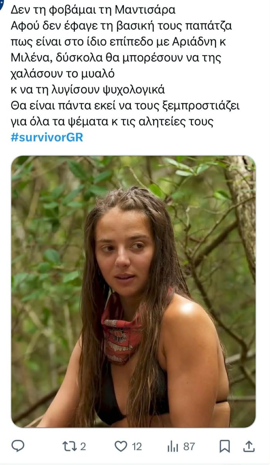The image size is (270, 465).
Task: Click the line starting with 'Μιλένα, δύσκολα'
Action: [116, 58]
